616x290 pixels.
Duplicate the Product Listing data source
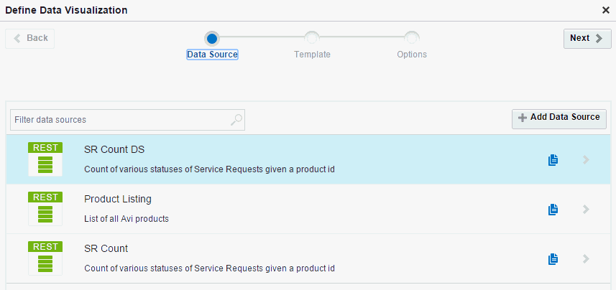[553, 210]
